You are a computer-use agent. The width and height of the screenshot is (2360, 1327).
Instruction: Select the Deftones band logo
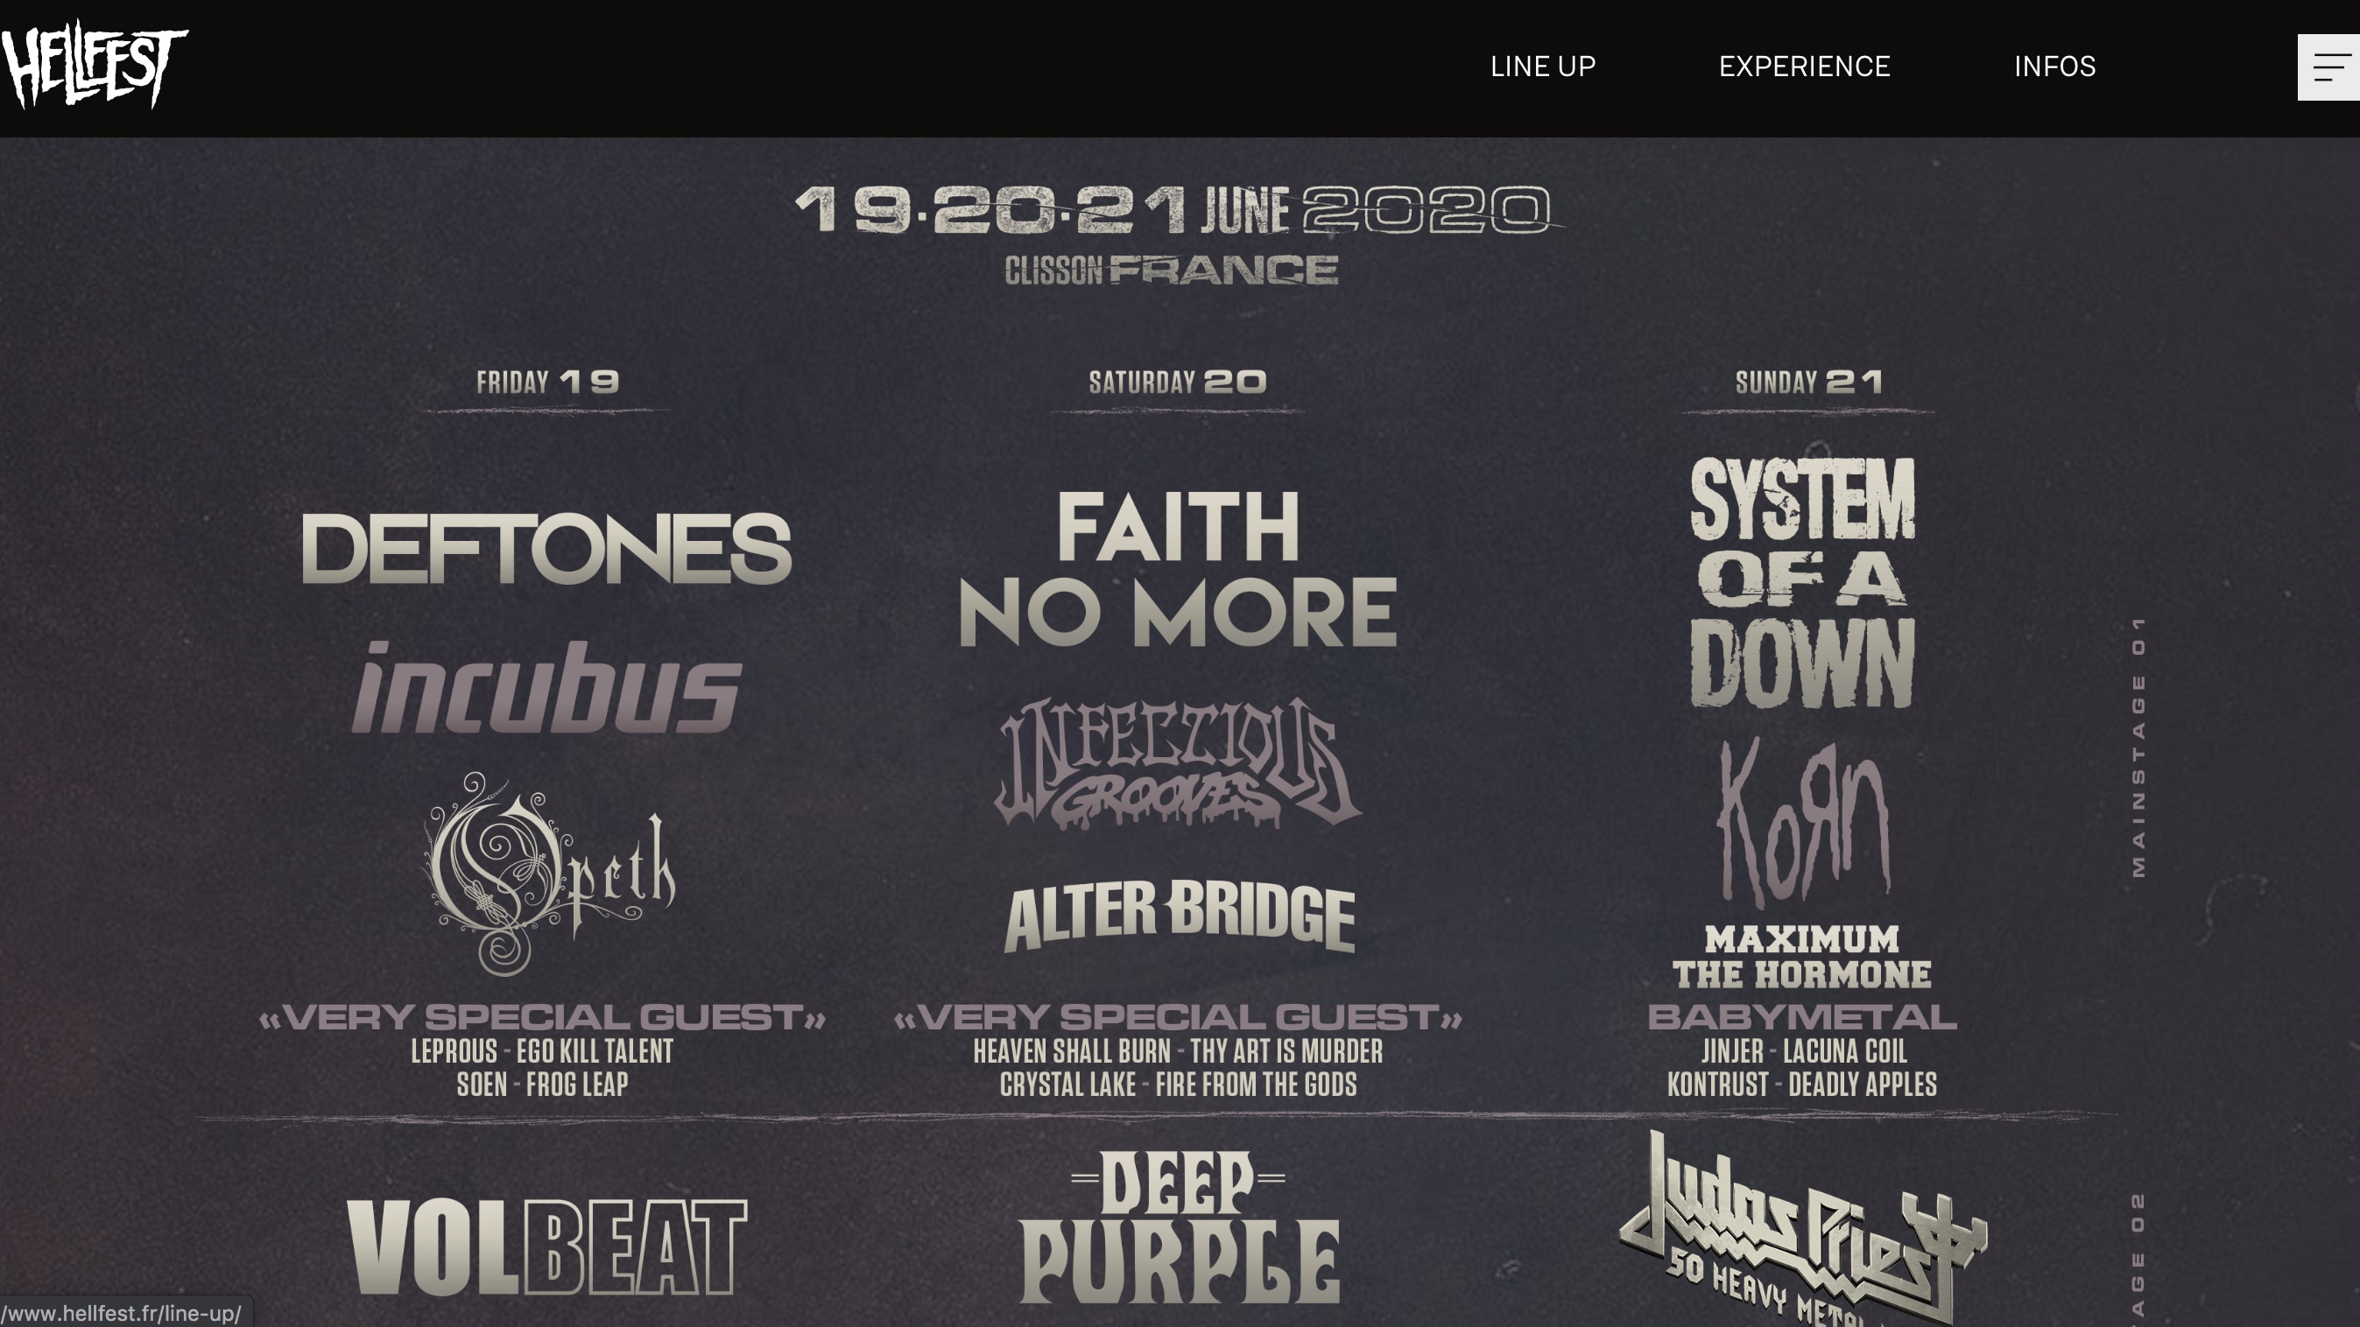[546, 549]
